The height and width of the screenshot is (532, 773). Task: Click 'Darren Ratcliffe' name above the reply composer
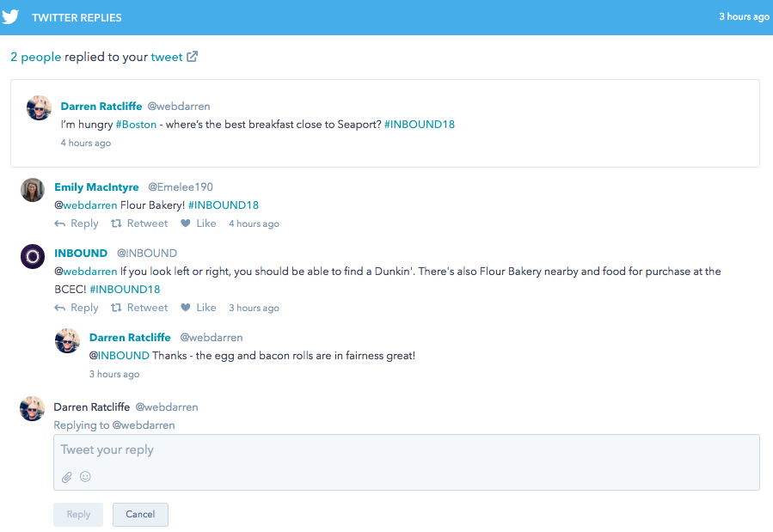[x=92, y=407]
